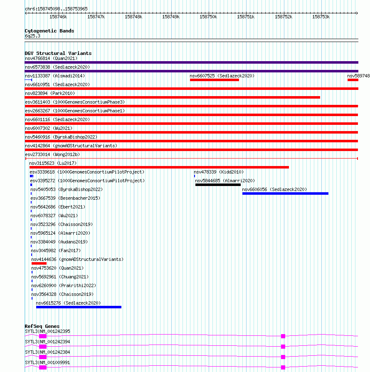Select the purple bar under nsv6573838
The image size is (370, 372).
pyautogui.click(x=192, y=71)
